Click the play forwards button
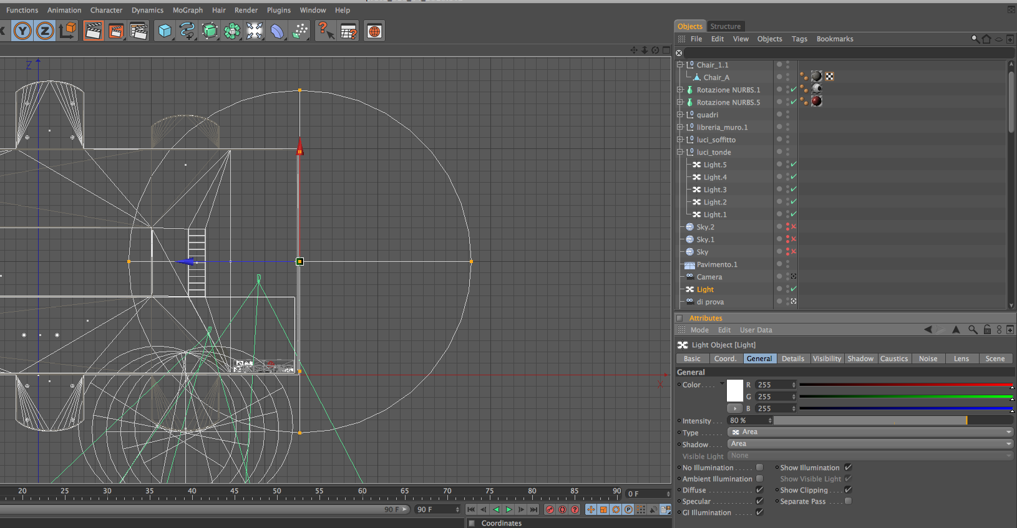This screenshot has height=528, width=1017. 509,509
